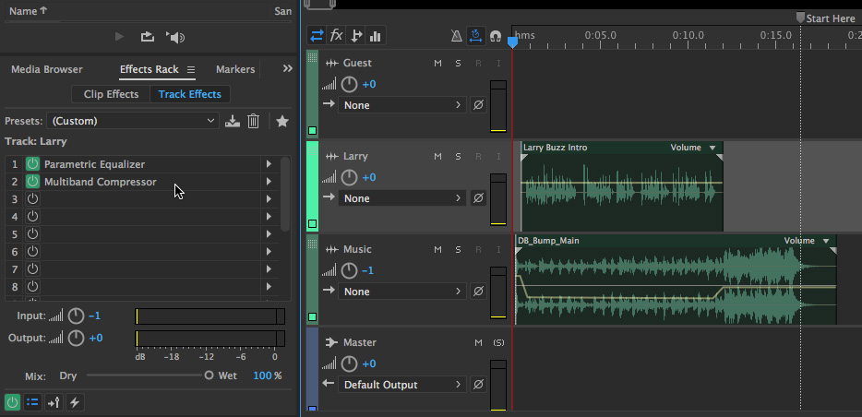862x417 pixels.
Task: Show the EQ track controls icon
Action: 376,36
